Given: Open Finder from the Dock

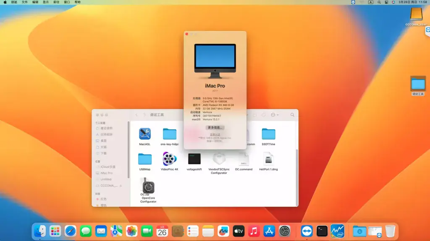Looking at the screenshot, I should [x=40, y=231].
